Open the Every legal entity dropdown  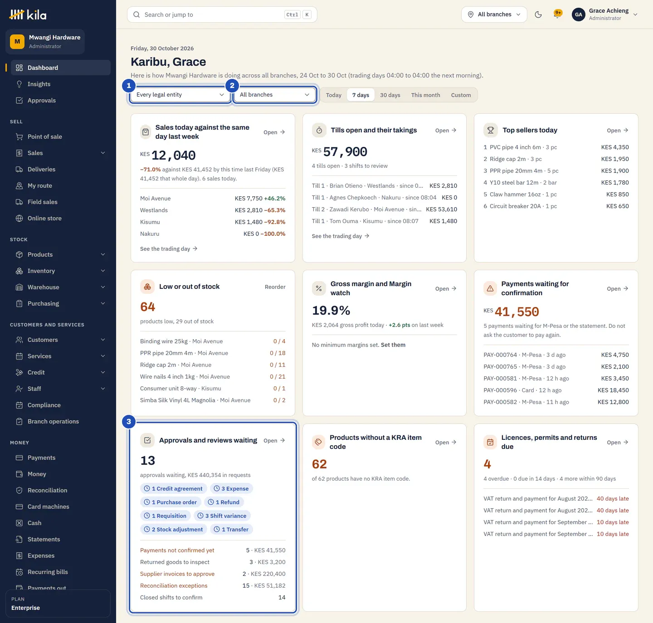click(180, 95)
